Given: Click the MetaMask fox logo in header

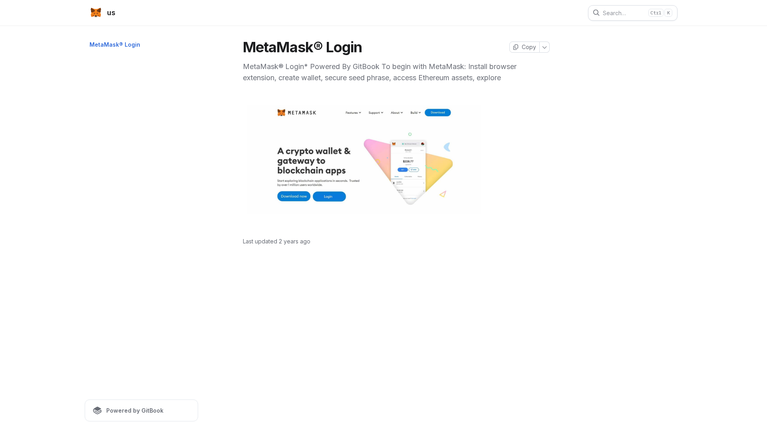Looking at the screenshot, I should 96,13.
